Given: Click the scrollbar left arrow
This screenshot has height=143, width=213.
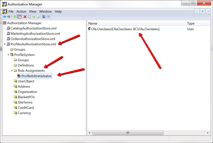Looking at the screenshot, I should point(89,133).
